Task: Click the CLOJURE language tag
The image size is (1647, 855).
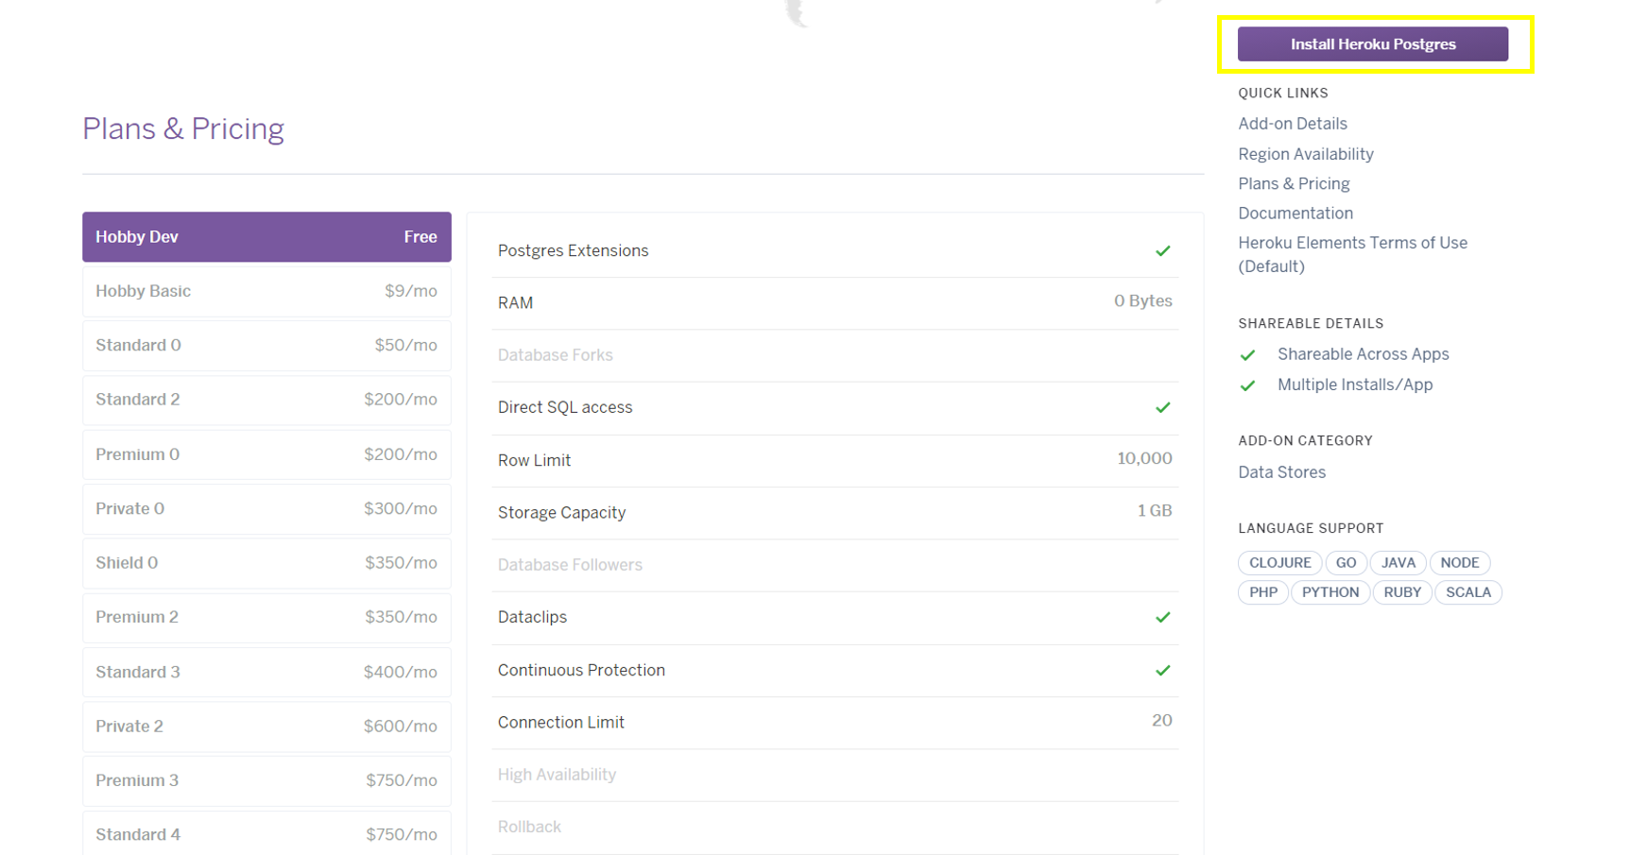Action: click(x=1279, y=563)
